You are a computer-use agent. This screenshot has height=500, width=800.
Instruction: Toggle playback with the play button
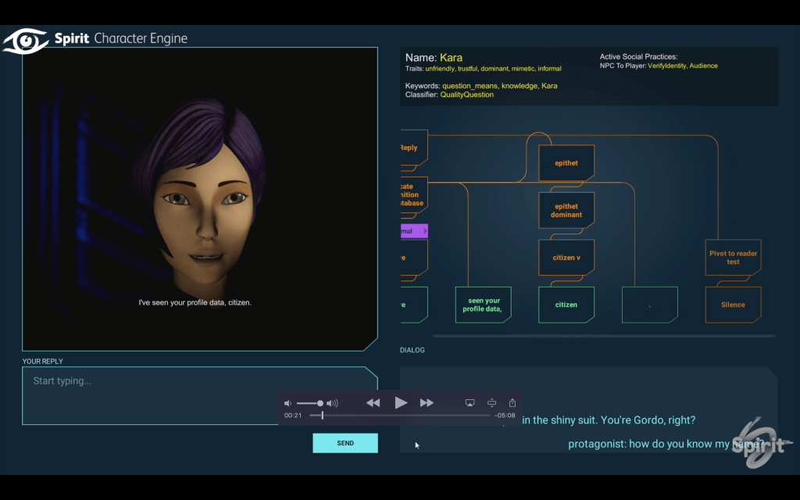pyautogui.click(x=401, y=402)
